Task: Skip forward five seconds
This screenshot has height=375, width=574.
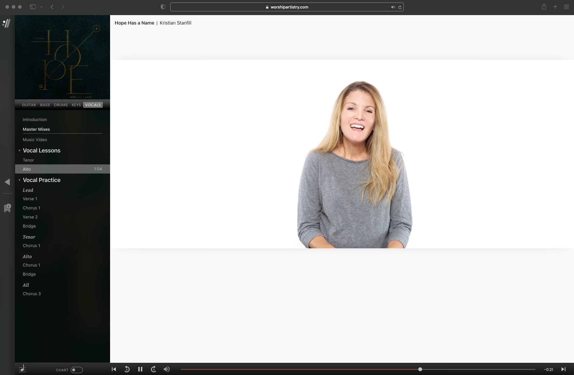Action: (153, 369)
